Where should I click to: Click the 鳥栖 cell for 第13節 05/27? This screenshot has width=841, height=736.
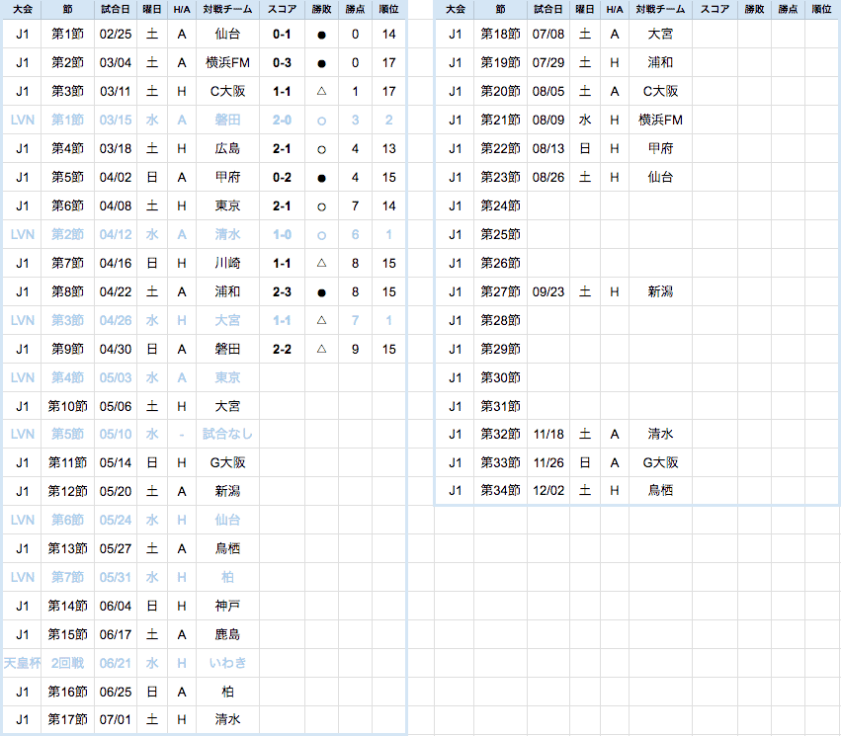[227, 548]
